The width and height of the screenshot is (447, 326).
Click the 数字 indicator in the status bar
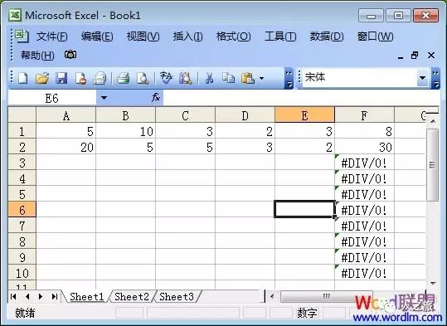pos(307,313)
